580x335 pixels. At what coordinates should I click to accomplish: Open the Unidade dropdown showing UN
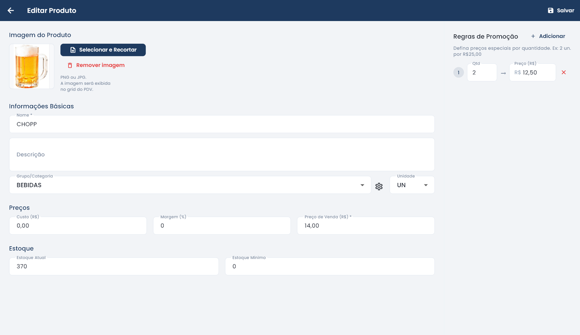coord(412,185)
